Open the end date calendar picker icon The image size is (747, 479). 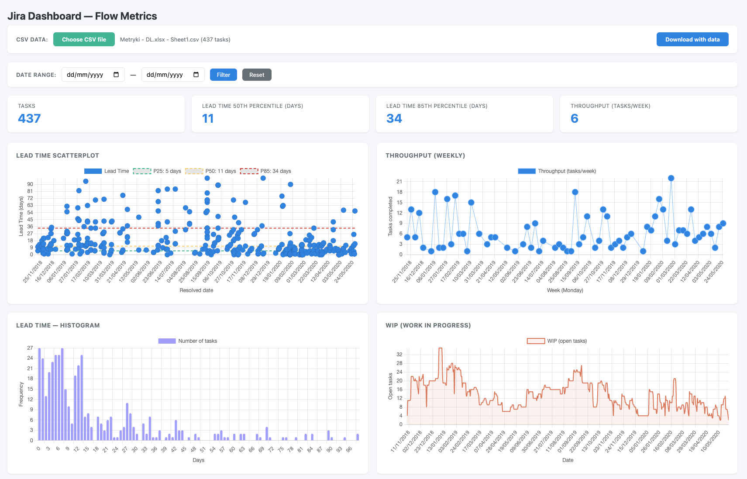(196, 74)
